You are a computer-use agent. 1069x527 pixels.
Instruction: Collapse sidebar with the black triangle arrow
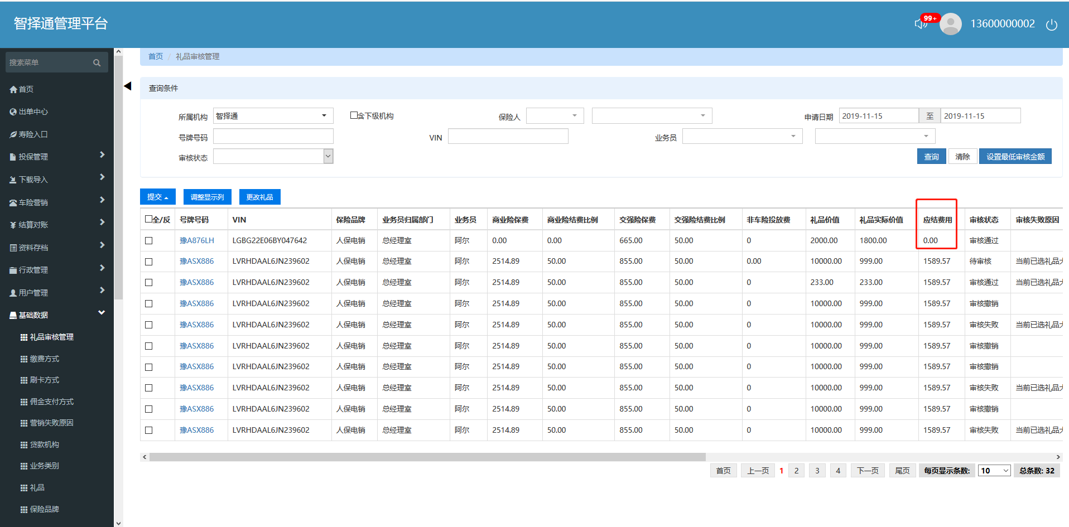tap(128, 86)
